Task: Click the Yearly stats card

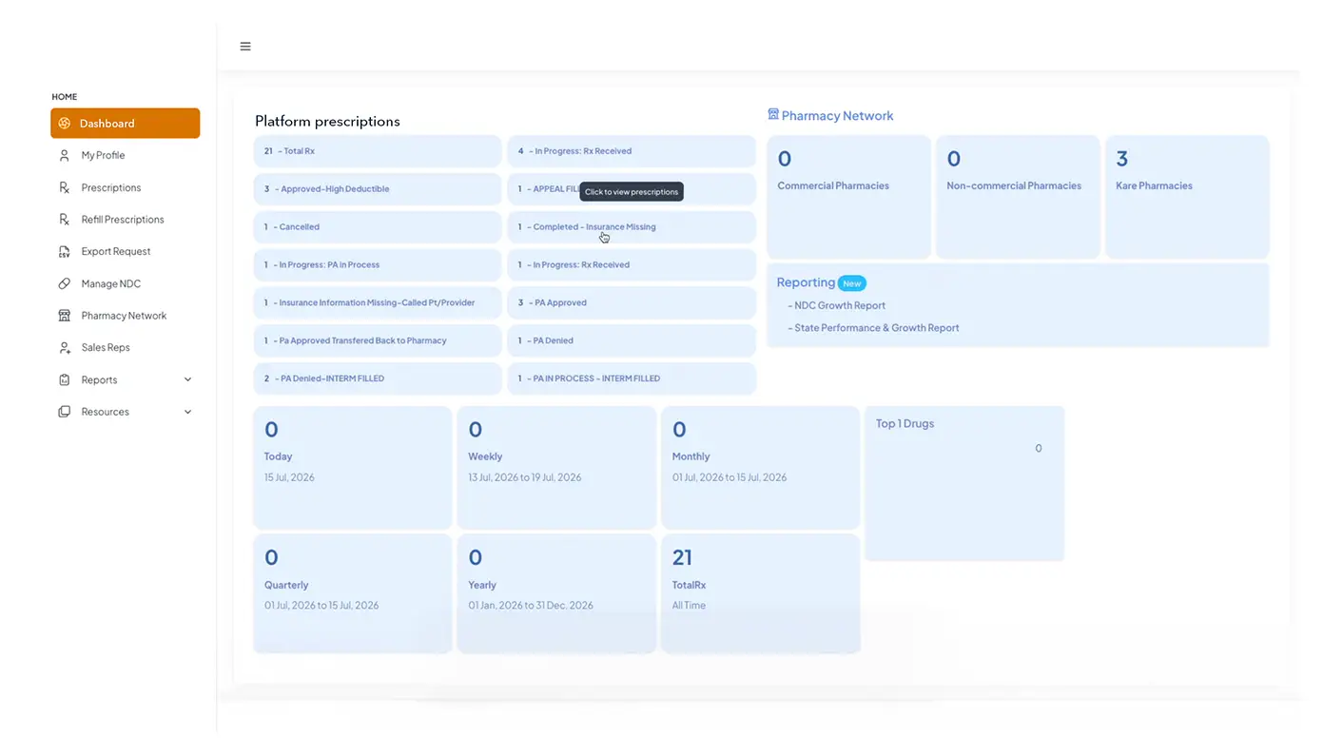Action: [556, 594]
